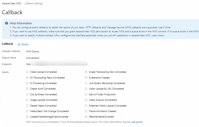Click the Modify pencil icon
Viewport: 199px width, 127px height.
coord(19,44)
